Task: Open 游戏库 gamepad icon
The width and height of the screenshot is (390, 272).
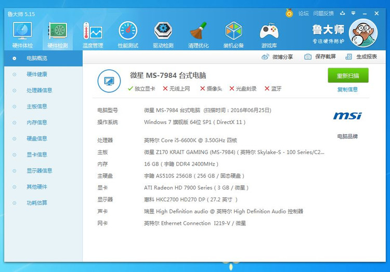Action: click(269, 35)
